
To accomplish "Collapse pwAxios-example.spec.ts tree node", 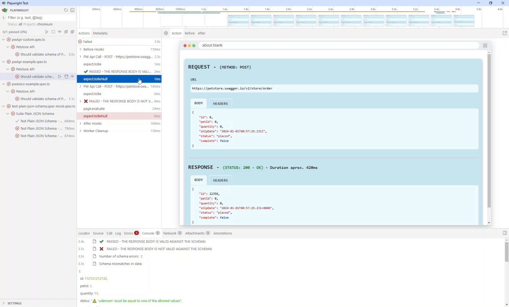I will 3,84.
